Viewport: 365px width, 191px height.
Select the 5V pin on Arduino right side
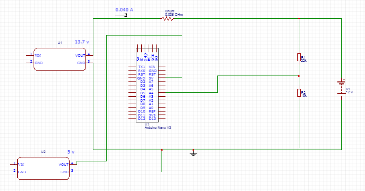151,78
